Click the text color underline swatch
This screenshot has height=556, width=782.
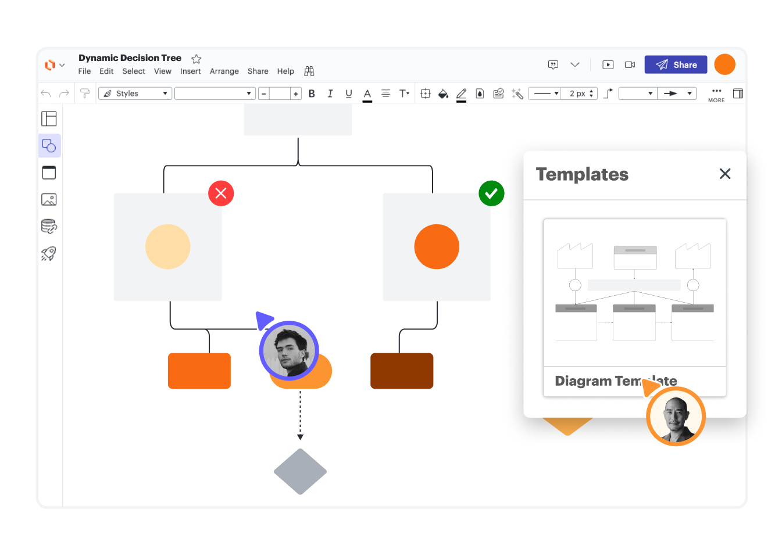tap(367, 94)
